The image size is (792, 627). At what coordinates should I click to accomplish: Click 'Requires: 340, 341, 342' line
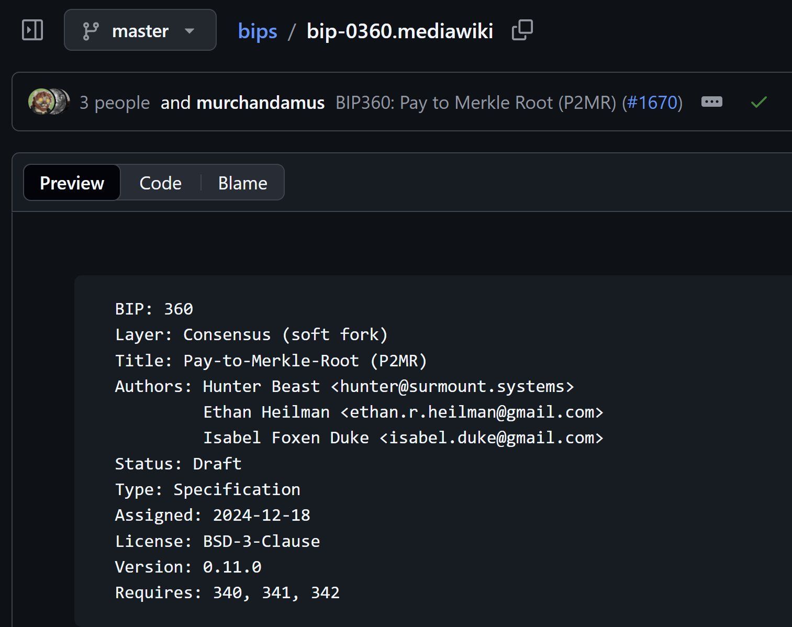tap(227, 592)
